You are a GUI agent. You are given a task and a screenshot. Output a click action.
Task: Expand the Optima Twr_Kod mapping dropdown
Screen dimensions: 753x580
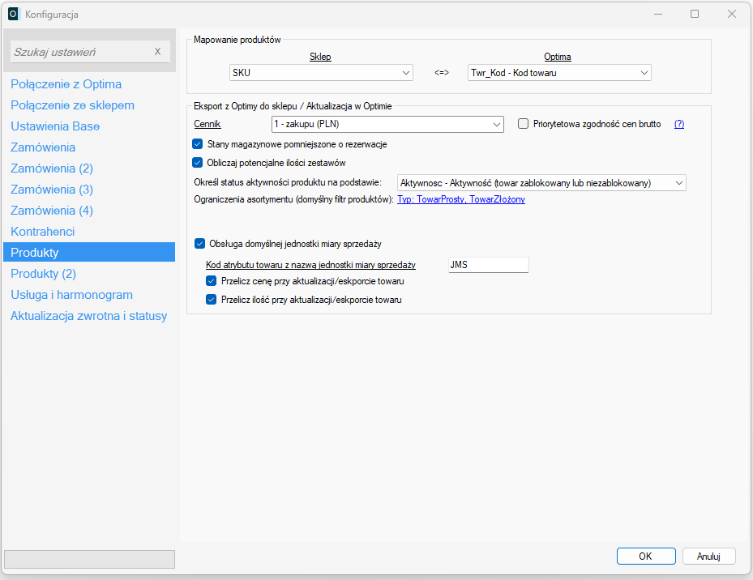click(x=559, y=73)
